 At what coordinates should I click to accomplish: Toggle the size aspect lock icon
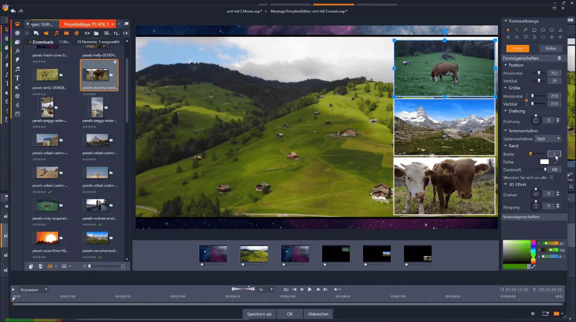(526, 100)
